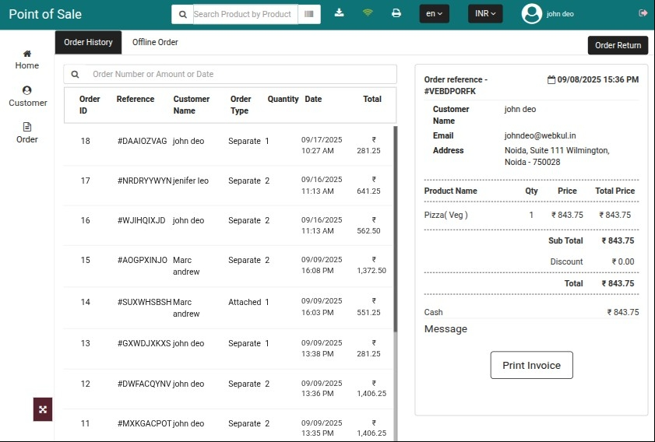Focus the Search Product input field

(245, 14)
